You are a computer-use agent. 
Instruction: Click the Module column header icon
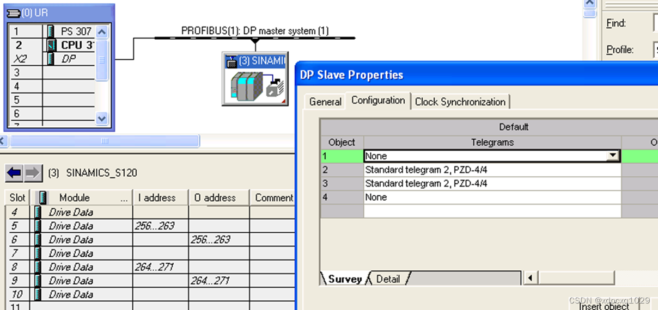point(42,198)
